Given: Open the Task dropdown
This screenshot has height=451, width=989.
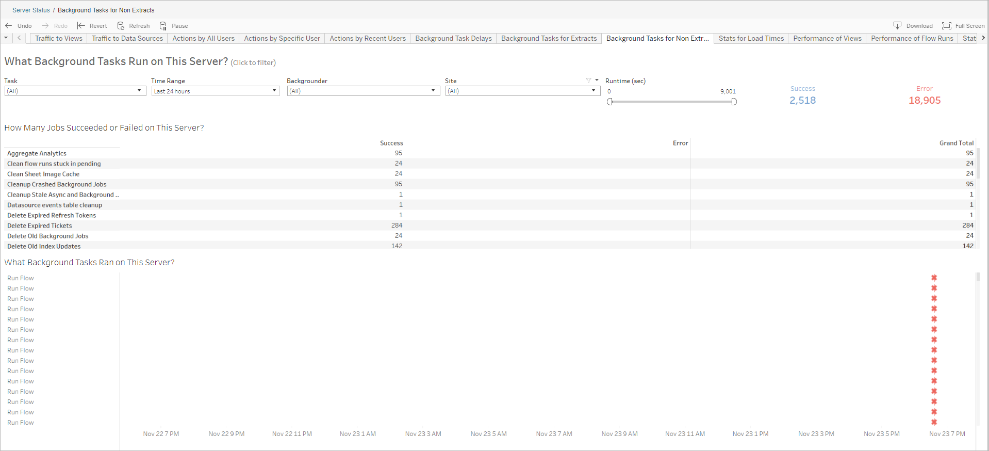Looking at the screenshot, I should click(74, 91).
